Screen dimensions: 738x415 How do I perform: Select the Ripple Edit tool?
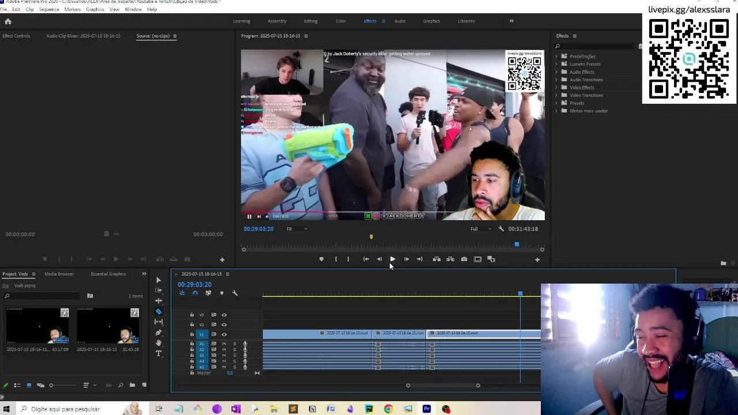159,301
